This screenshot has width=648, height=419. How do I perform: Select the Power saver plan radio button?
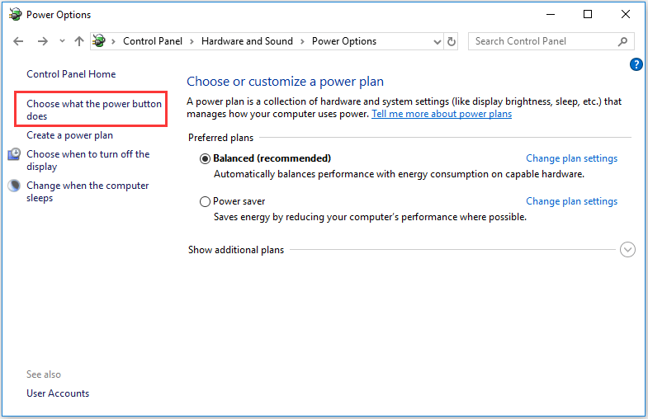pyautogui.click(x=205, y=201)
